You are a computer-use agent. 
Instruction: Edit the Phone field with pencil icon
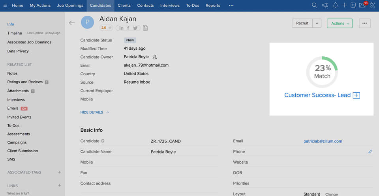click(x=370, y=151)
